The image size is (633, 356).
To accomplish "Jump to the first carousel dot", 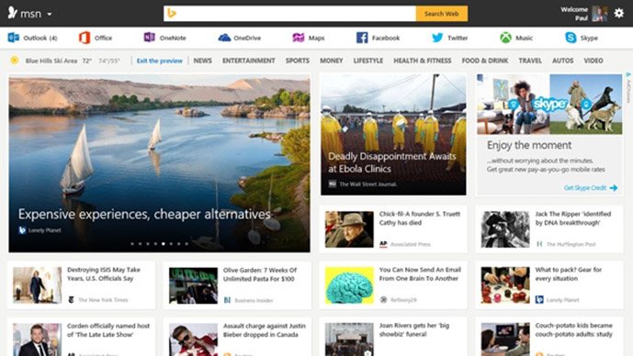I will (x=132, y=243).
